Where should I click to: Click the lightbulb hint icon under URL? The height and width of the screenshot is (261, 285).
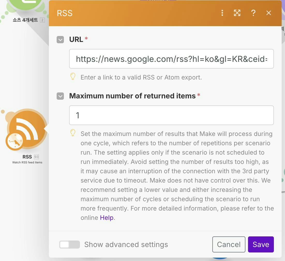[x=73, y=76]
